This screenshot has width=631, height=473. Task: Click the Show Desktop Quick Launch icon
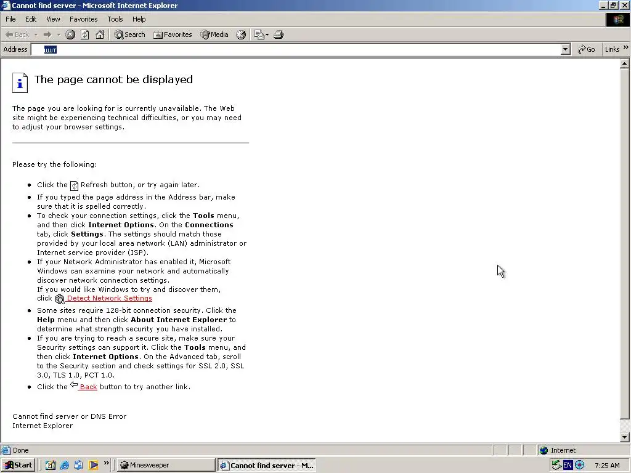pos(51,465)
